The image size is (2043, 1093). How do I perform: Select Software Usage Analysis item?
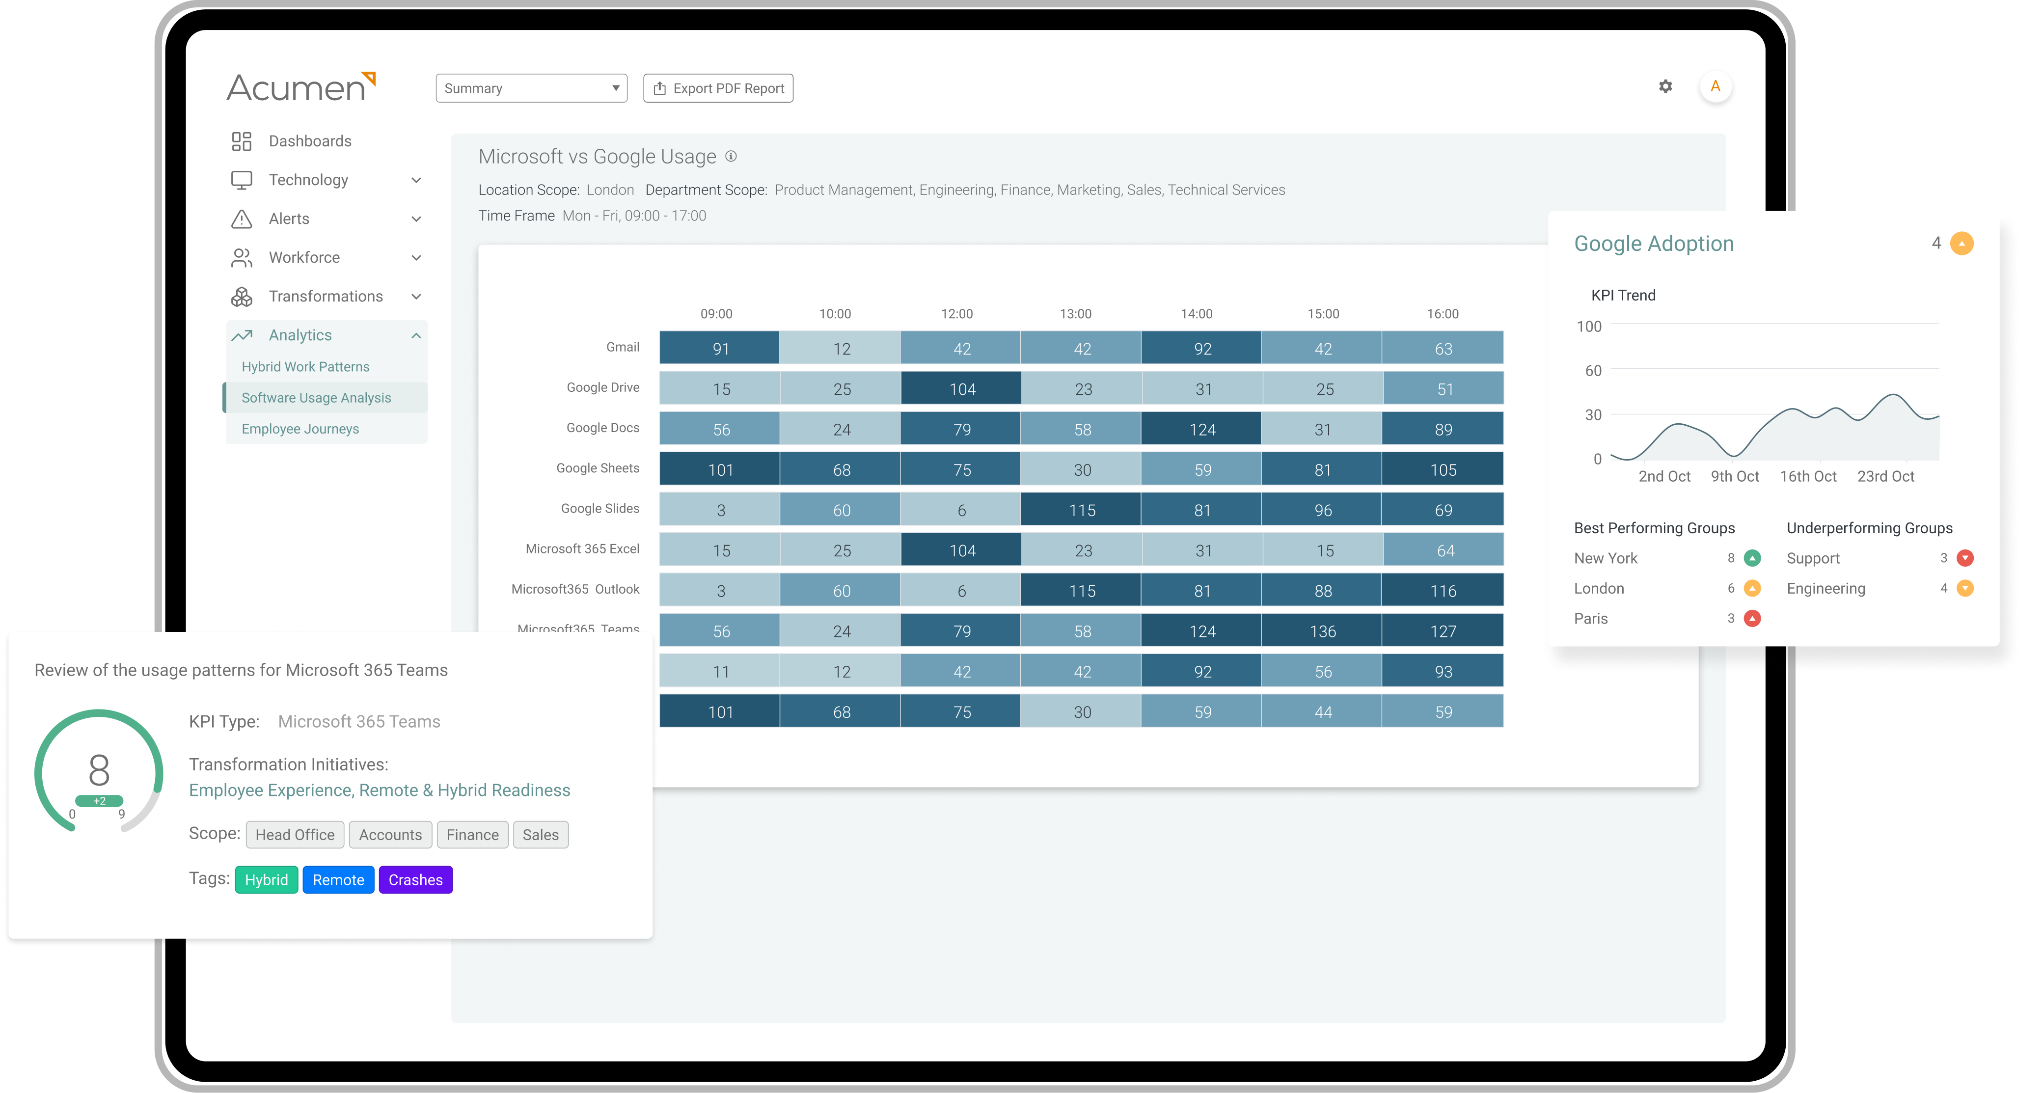click(326, 398)
